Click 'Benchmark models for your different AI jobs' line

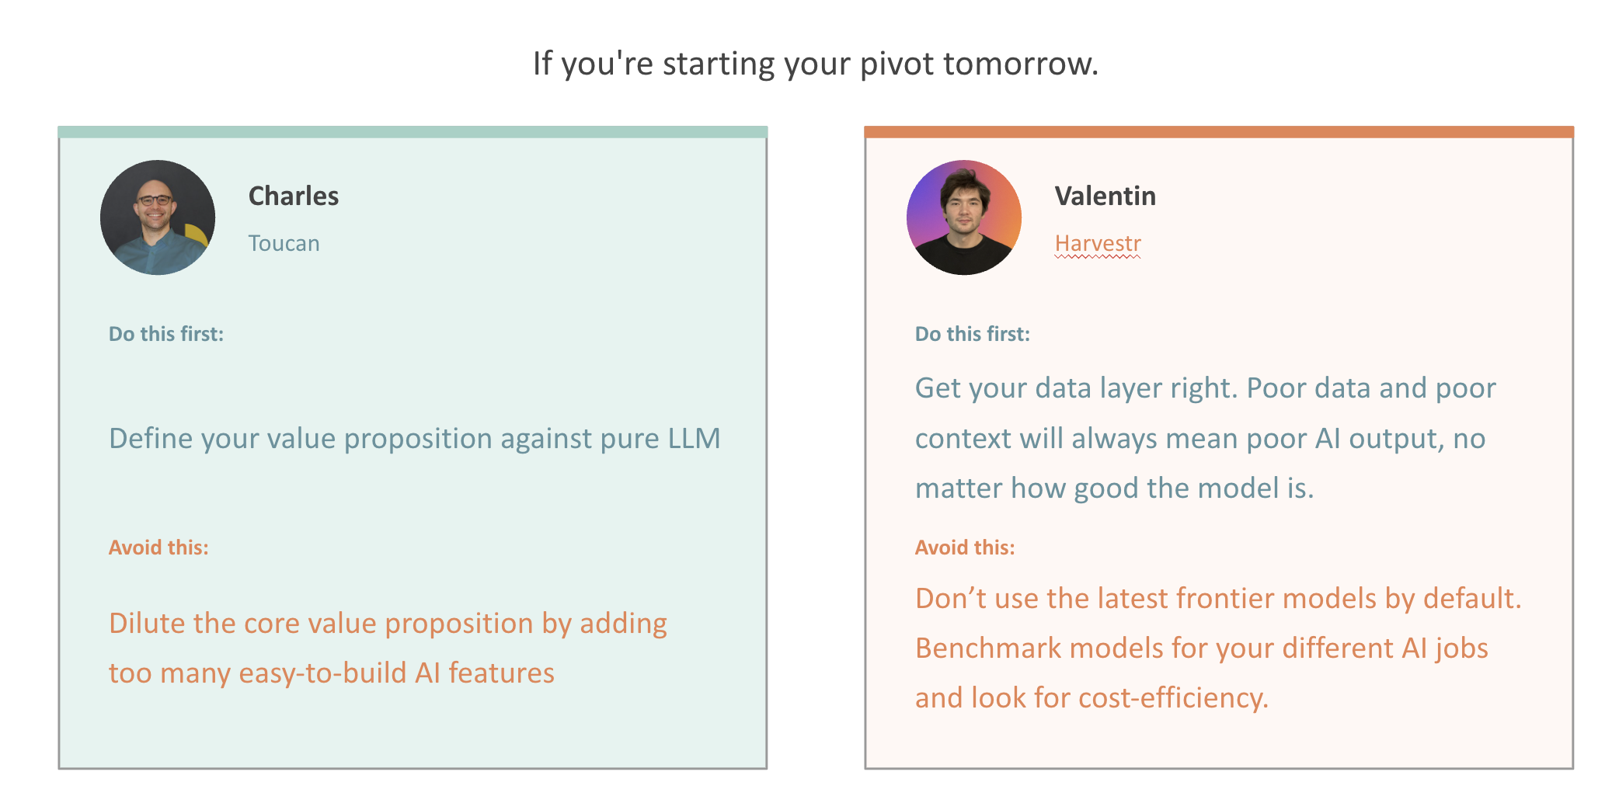tap(1202, 648)
